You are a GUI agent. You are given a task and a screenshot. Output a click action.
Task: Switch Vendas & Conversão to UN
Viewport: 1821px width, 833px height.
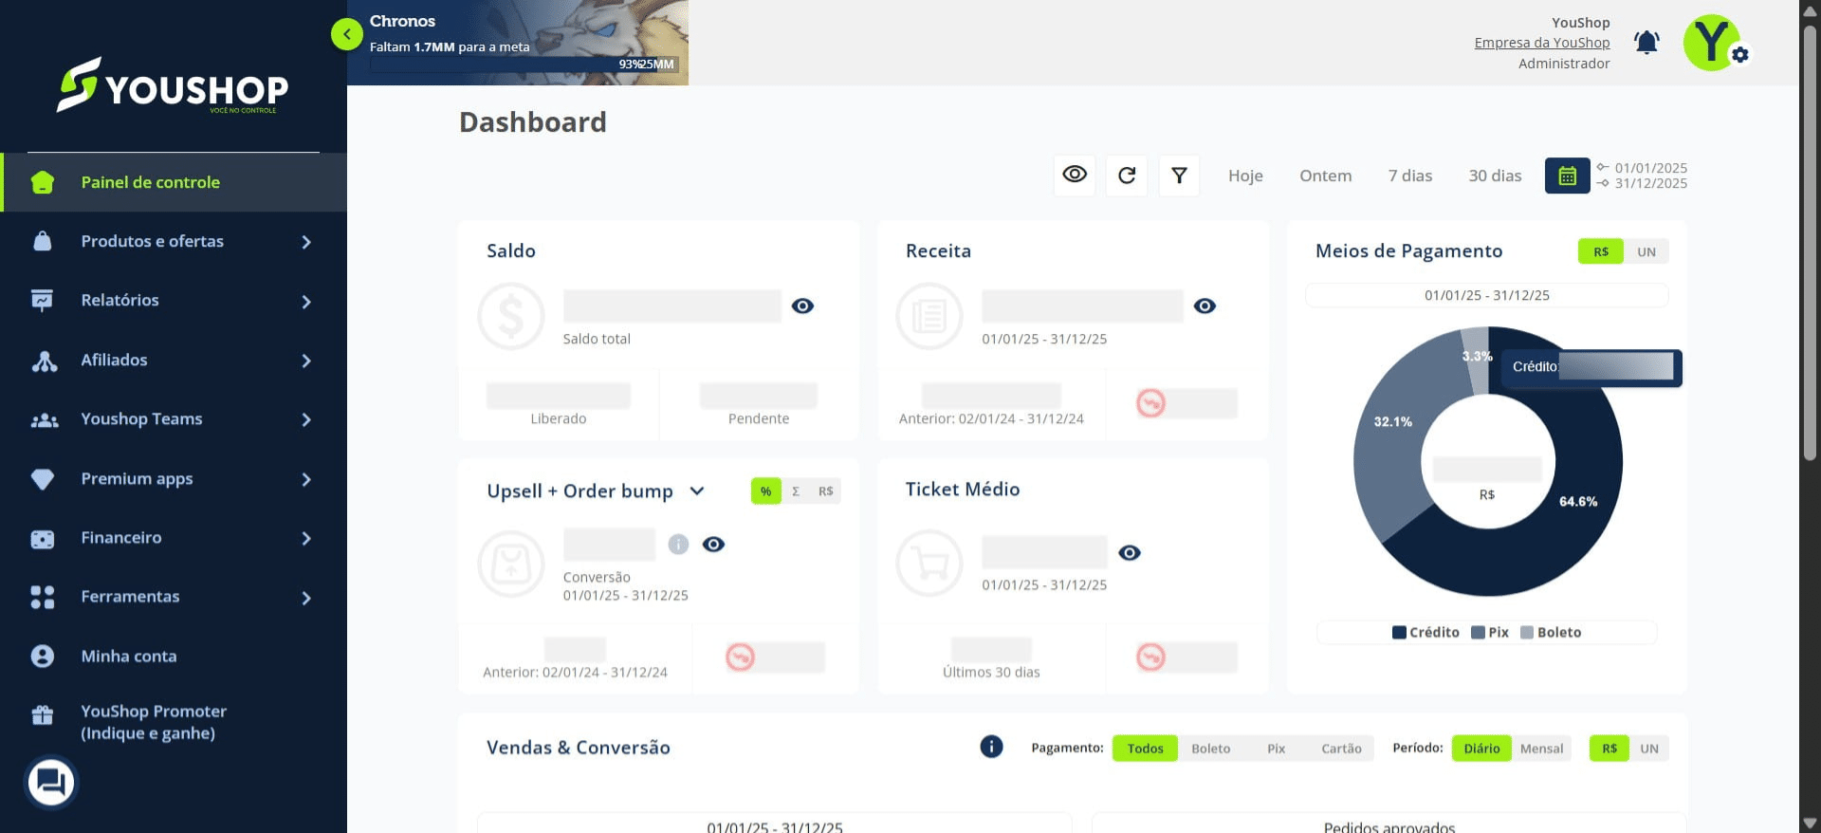click(1649, 749)
